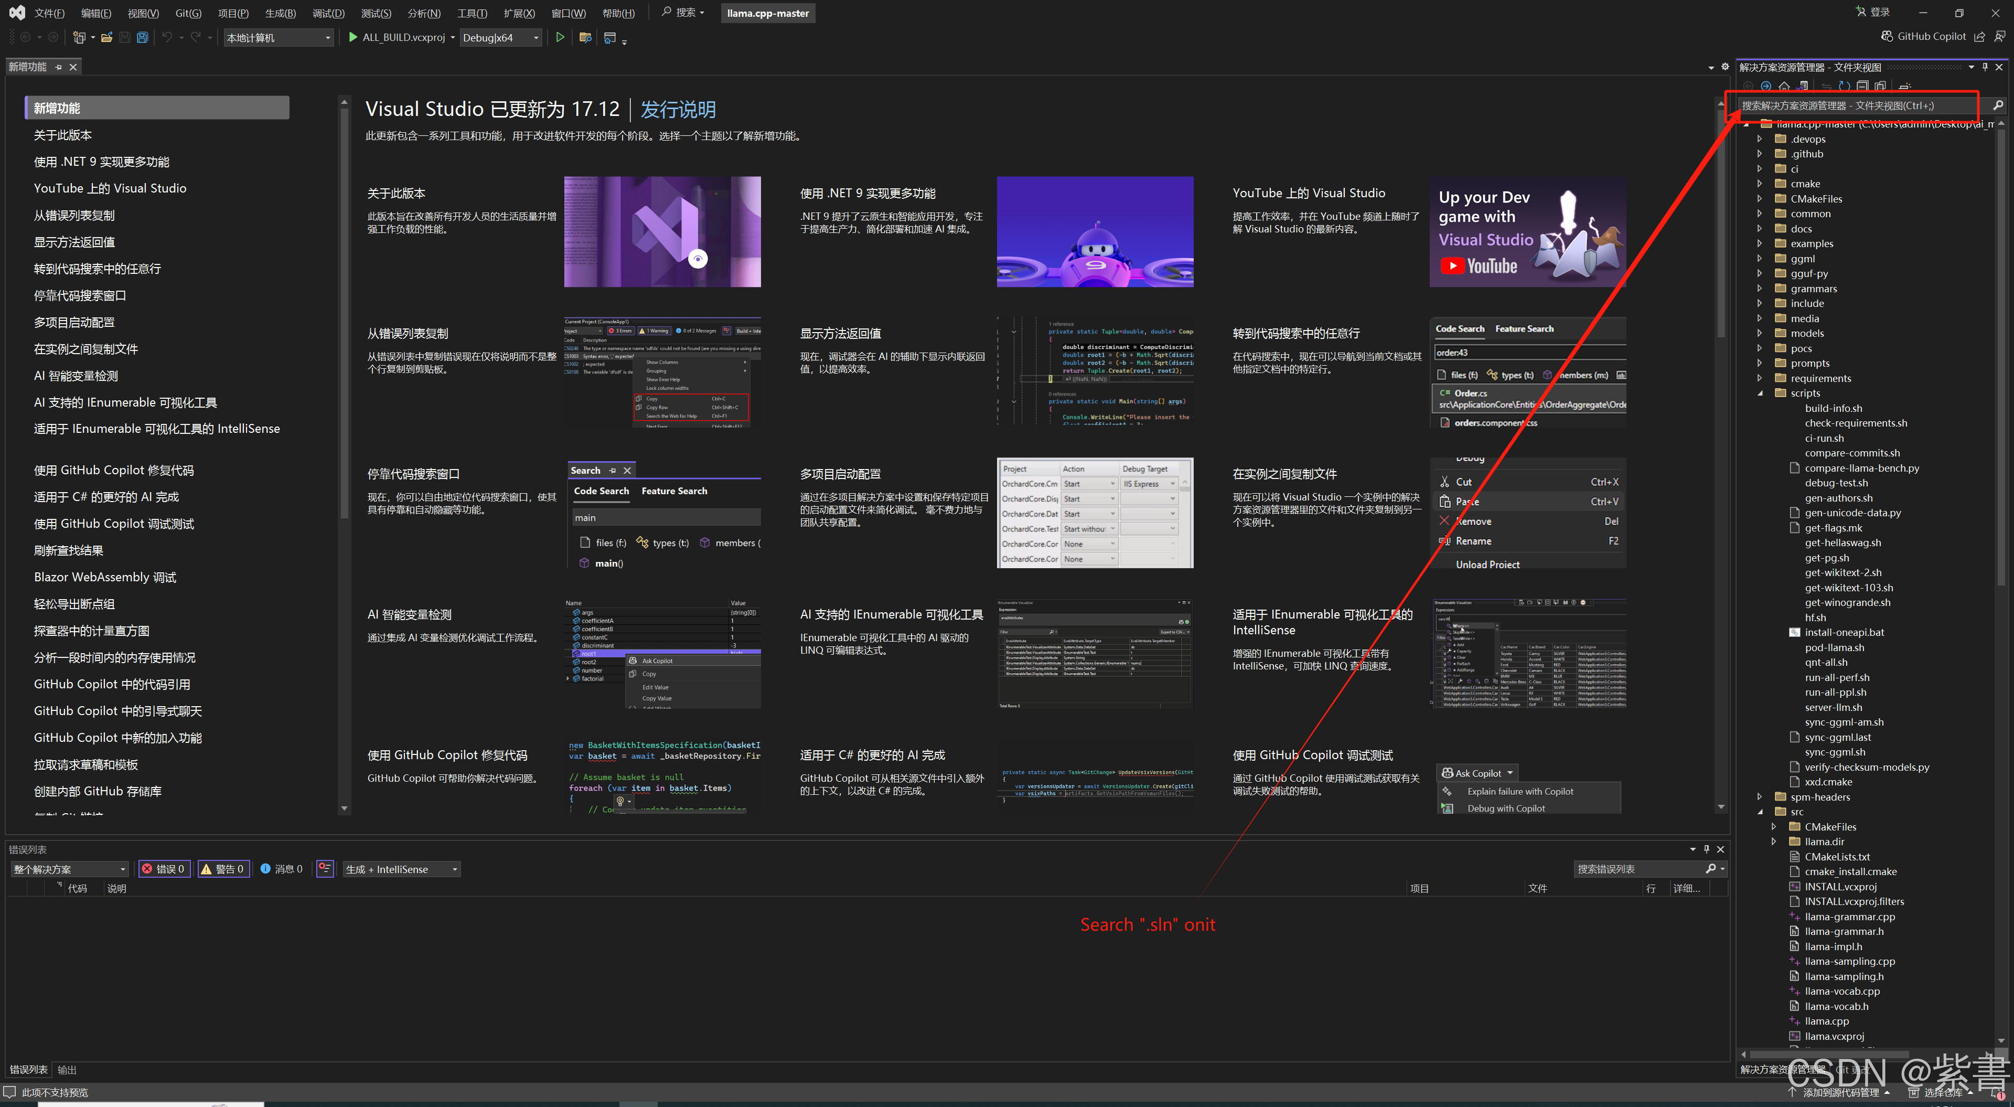The width and height of the screenshot is (2014, 1107).
Task: Click the Save All toolbar icon
Action: pyautogui.click(x=142, y=38)
